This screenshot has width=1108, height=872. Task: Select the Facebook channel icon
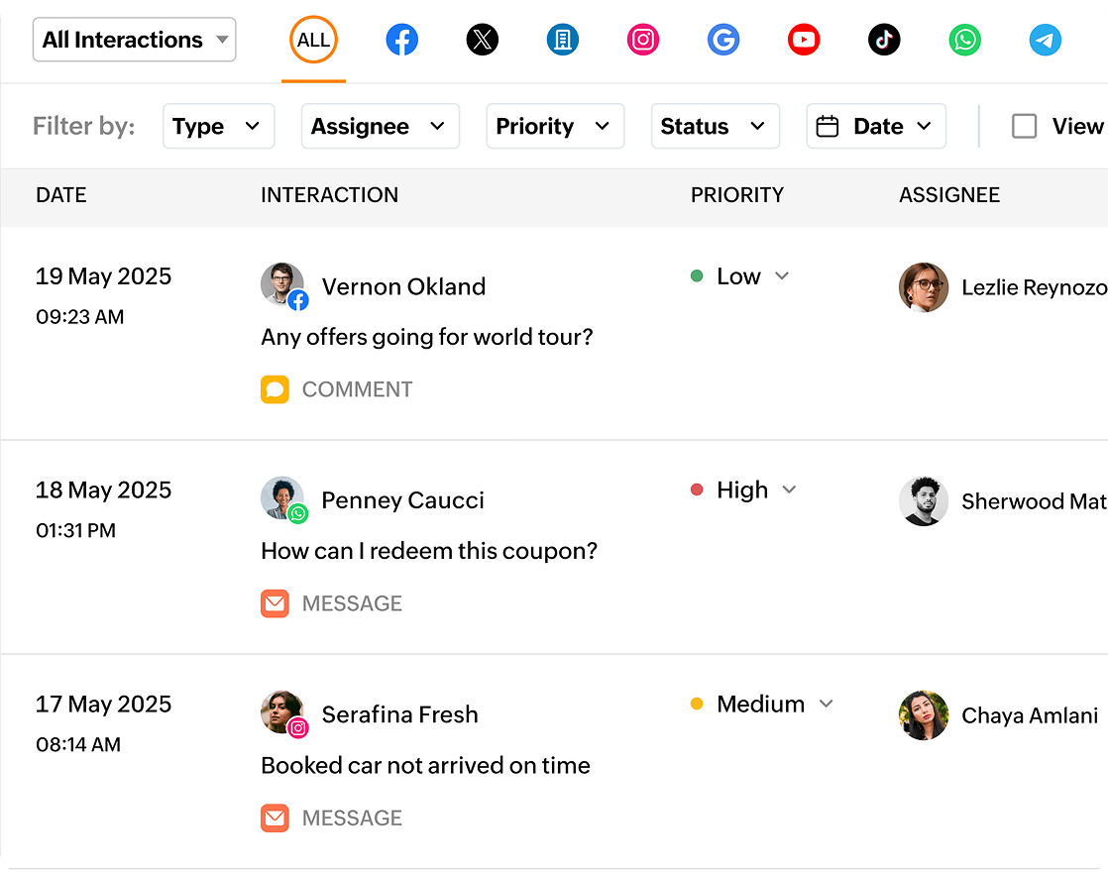tap(401, 40)
